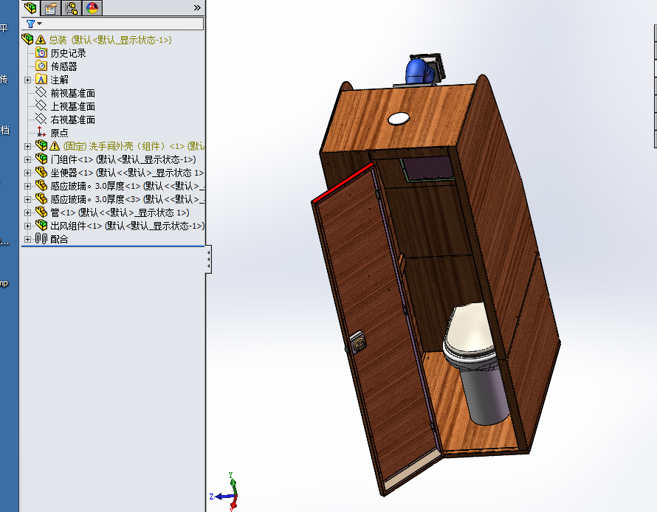Click the 门组件 assembly icon
This screenshot has width=657, height=512.
(41, 159)
